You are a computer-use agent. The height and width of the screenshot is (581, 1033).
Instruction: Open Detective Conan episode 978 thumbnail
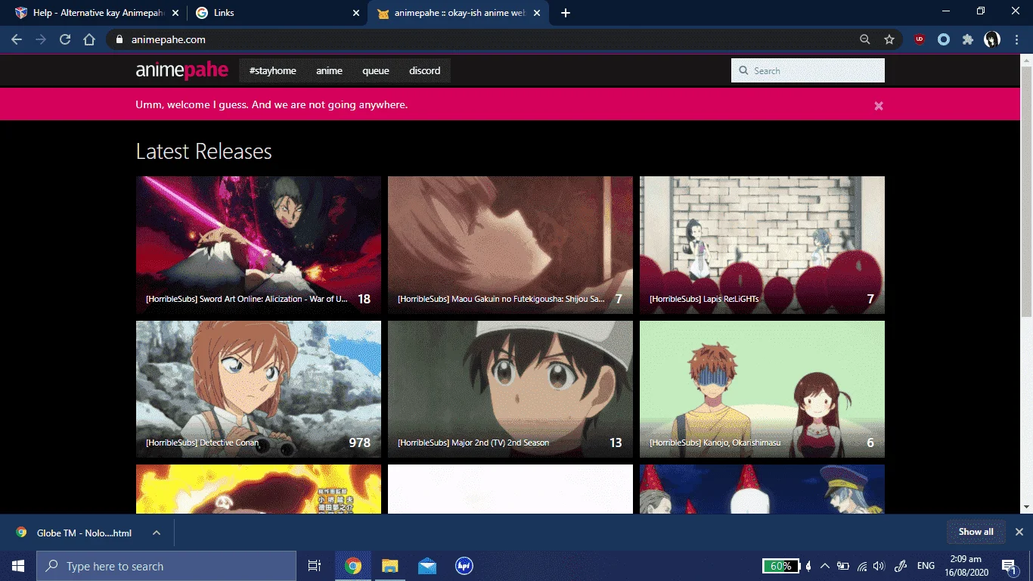click(259, 389)
